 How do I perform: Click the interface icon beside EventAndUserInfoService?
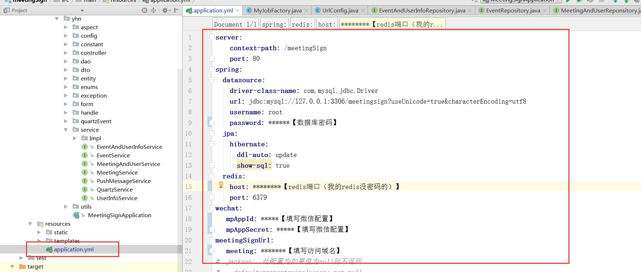click(85, 147)
